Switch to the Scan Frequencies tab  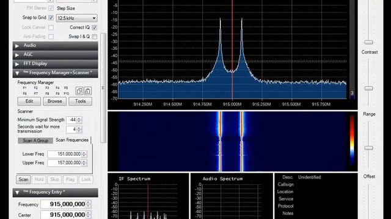pyautogui.click(x=72, y=140)
